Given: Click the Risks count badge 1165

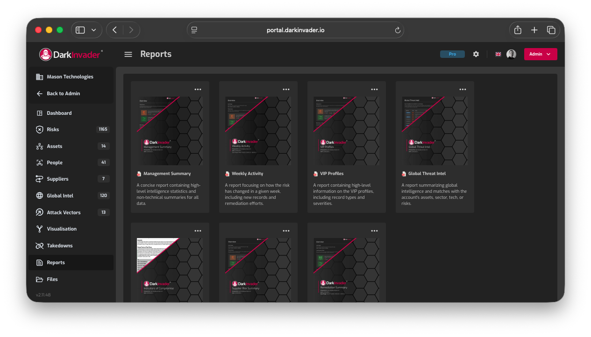Looking at the screenshot, I should [x=103, y=129].
